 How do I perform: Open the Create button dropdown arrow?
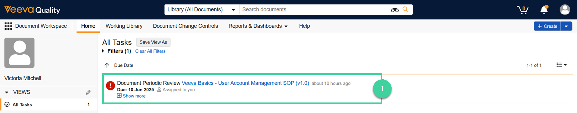pyautogui.click(x=566, y=26)
